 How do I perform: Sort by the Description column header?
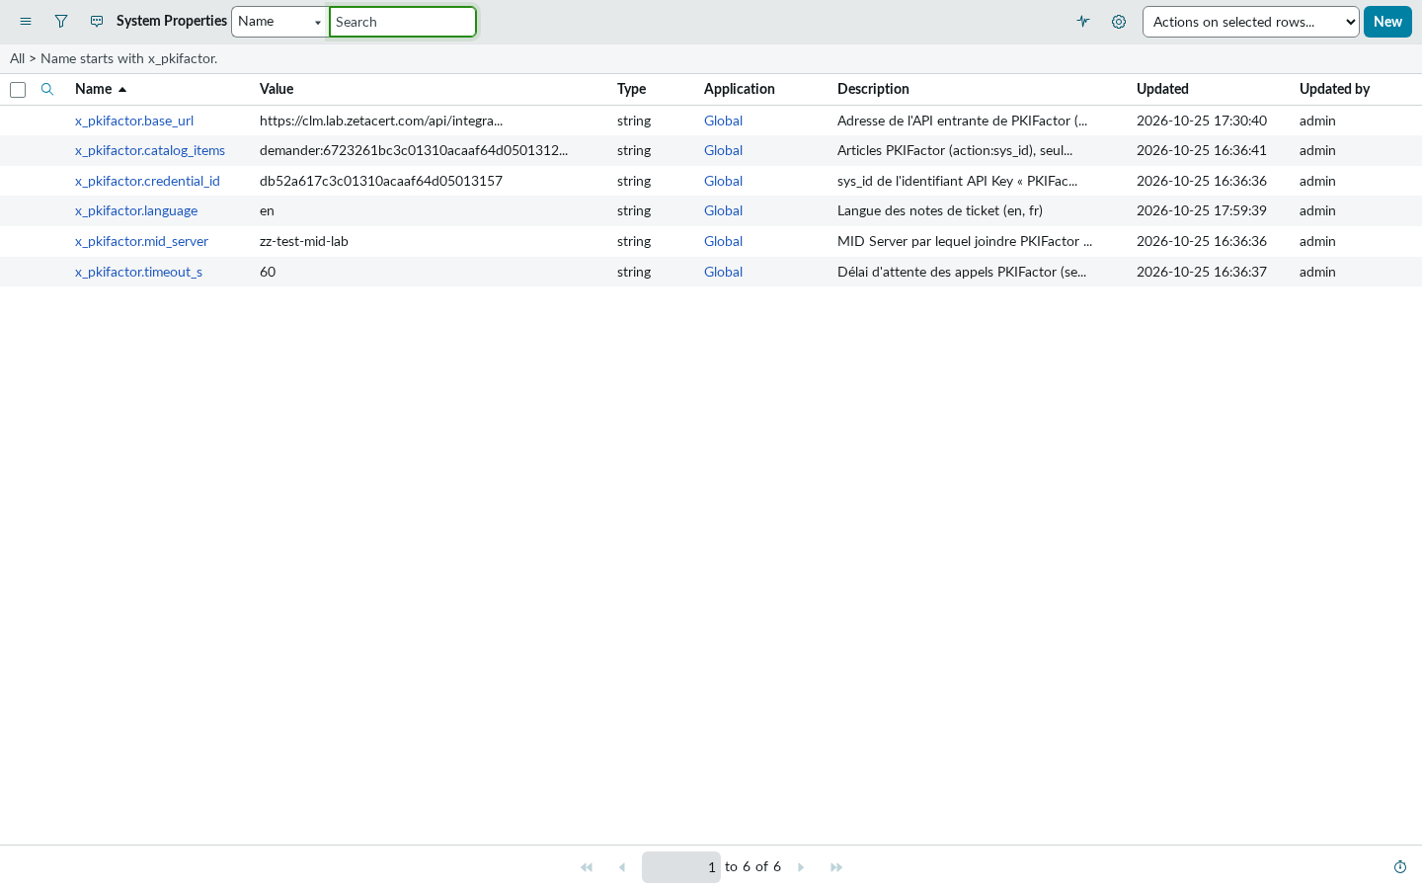pos(873,89)
